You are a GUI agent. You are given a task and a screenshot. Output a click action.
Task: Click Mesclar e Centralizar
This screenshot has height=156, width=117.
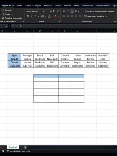(x=94, y=16)
